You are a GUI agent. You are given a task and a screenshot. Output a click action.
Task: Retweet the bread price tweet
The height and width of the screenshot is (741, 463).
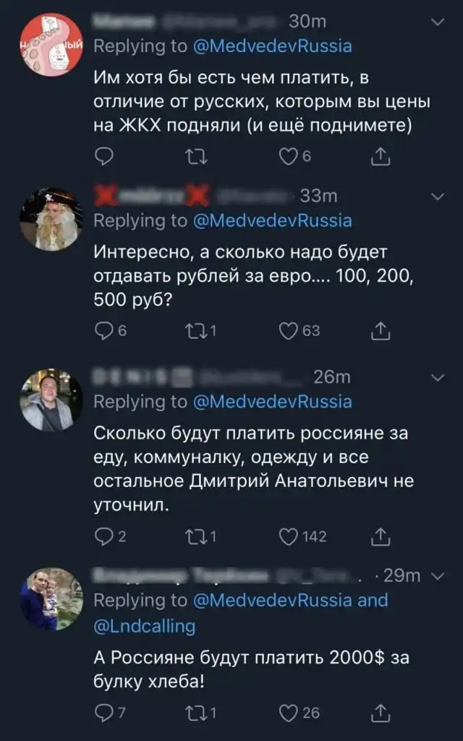coord(195,713)
